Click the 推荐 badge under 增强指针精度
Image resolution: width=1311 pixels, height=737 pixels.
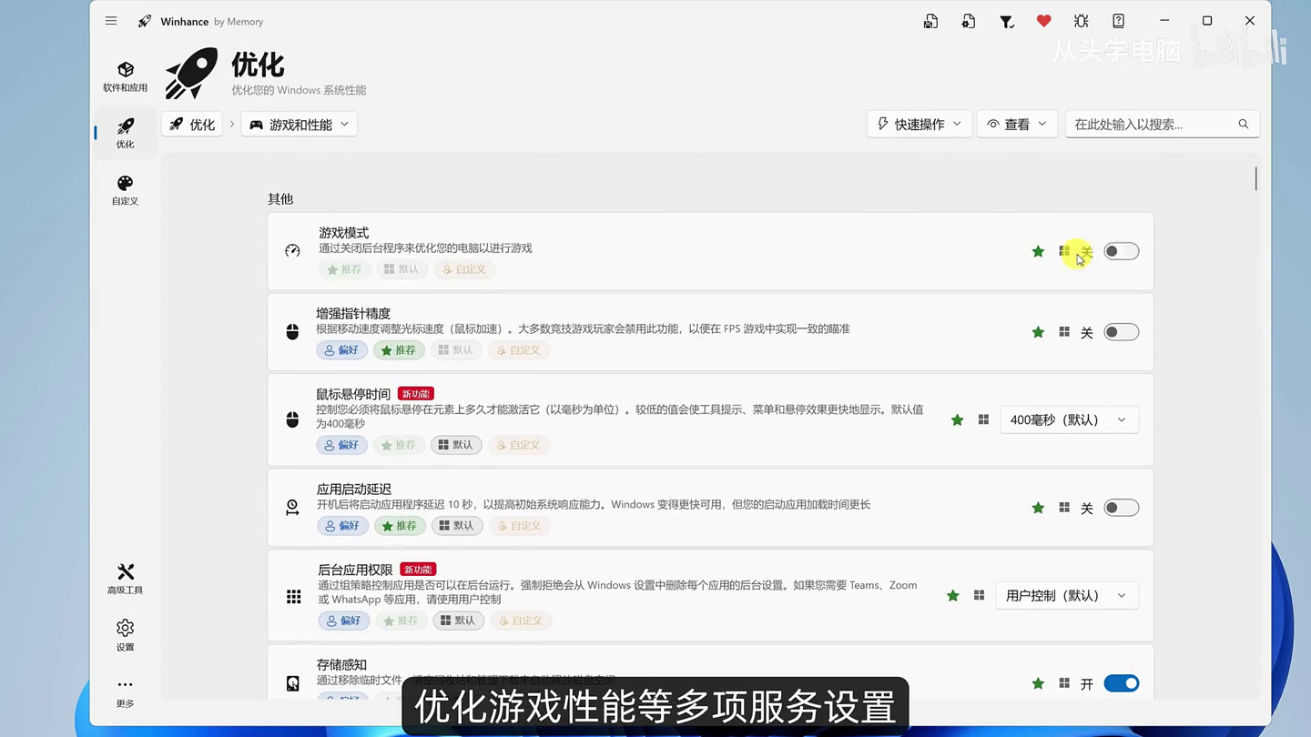399,350
